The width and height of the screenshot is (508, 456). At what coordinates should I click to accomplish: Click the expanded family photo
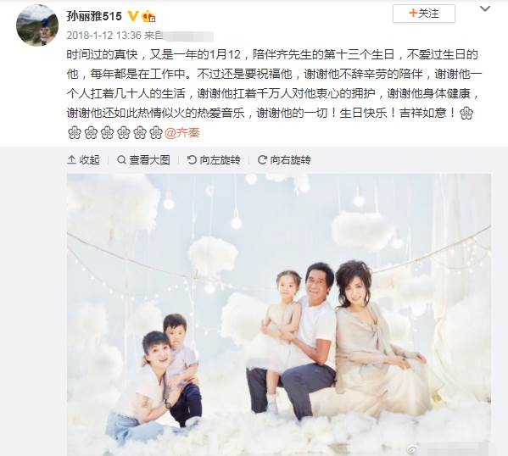point(279,314)
